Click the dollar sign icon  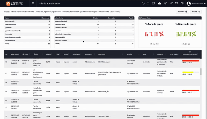(x=165, y=3)
